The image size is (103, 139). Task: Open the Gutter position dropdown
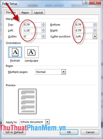(95, 36)
